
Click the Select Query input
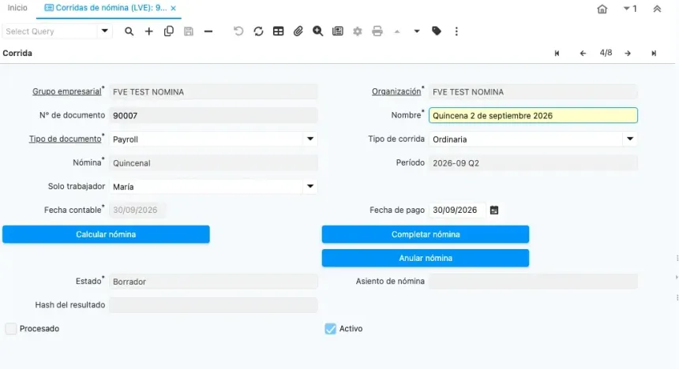[x=50, y=32]
